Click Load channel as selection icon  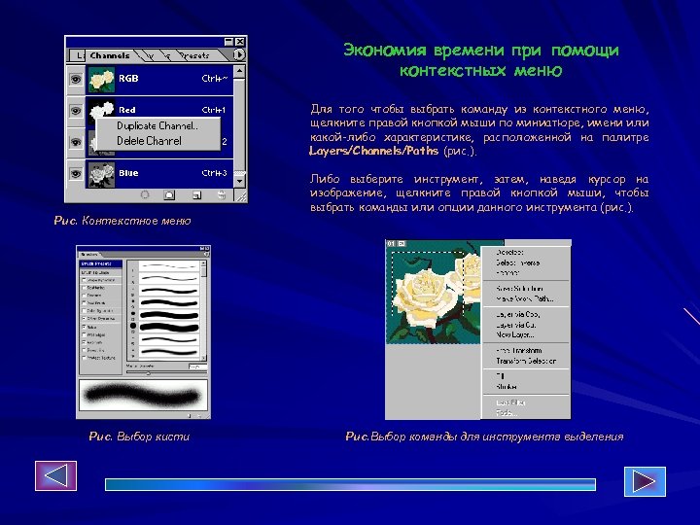click(145, 195)
